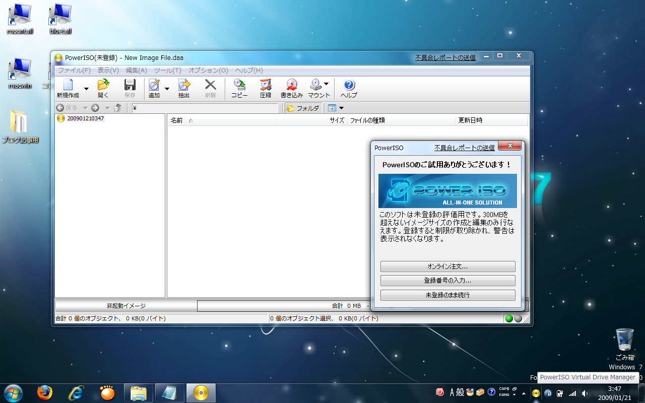645x403 pixels.
Task: Launch Firefox from the taskbar
Action: point(44,392)
